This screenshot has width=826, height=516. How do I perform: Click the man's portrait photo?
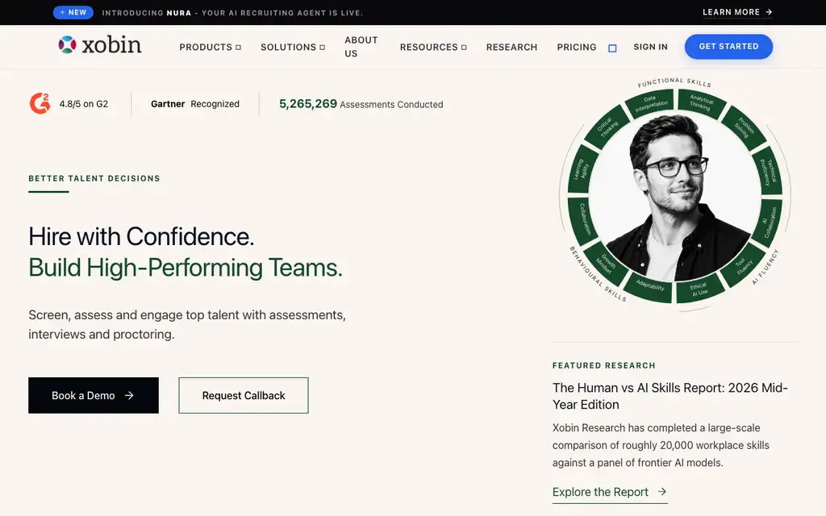coord(675,198)
